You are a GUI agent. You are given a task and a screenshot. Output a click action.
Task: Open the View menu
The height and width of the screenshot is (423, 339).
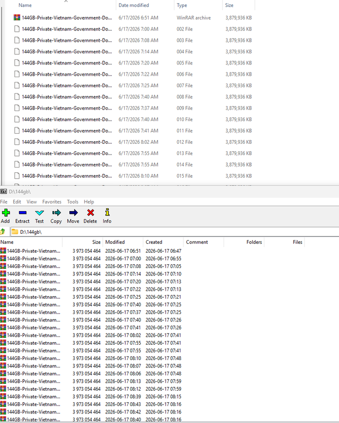tap(32, 202)
